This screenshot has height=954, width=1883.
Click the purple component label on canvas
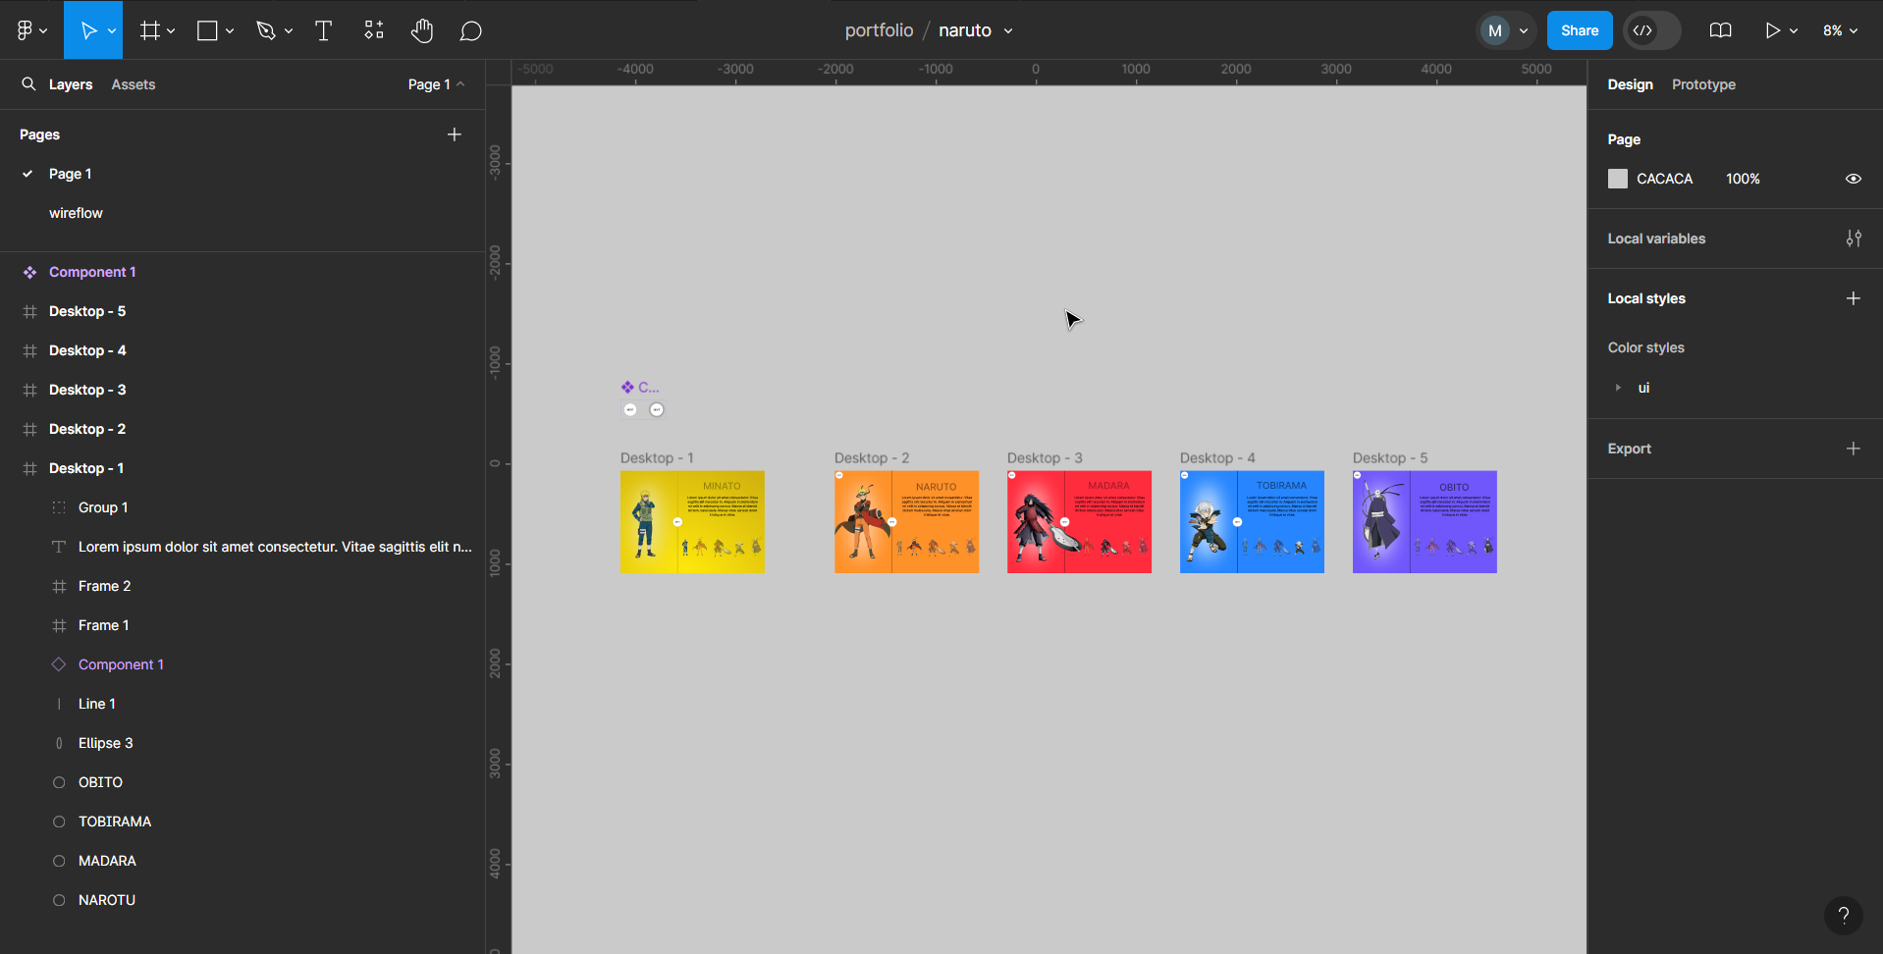640,387
